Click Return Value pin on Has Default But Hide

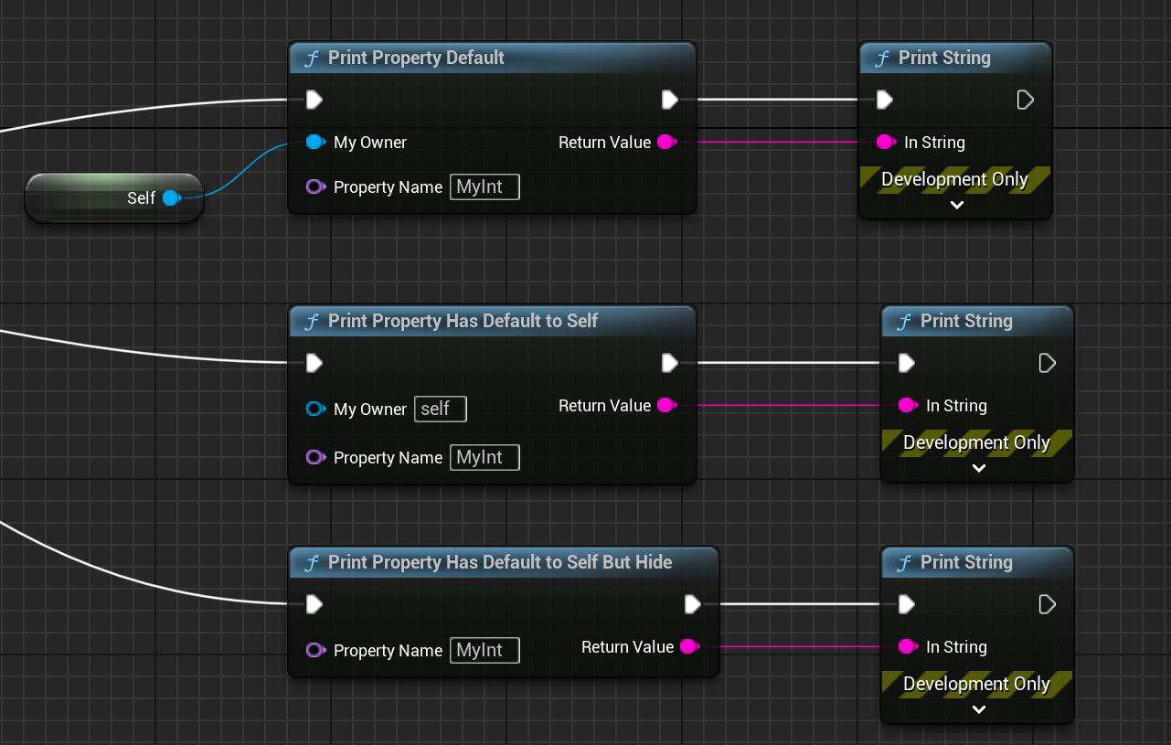click(689, 647)
